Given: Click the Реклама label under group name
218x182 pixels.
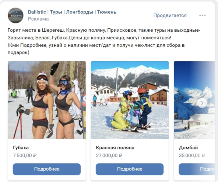Looking at the screenshot, I should [38, 19].
